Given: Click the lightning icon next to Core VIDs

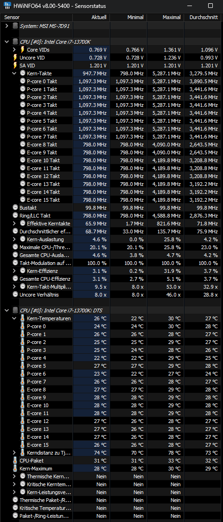Looking at the screenshot, I should pyautogui.click(x=23, y=50).
